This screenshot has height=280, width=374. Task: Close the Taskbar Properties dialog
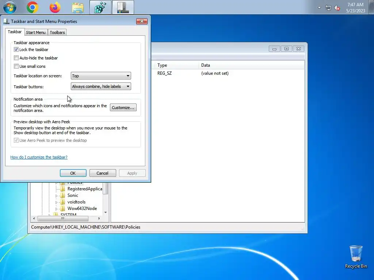(x=142, y=22)
